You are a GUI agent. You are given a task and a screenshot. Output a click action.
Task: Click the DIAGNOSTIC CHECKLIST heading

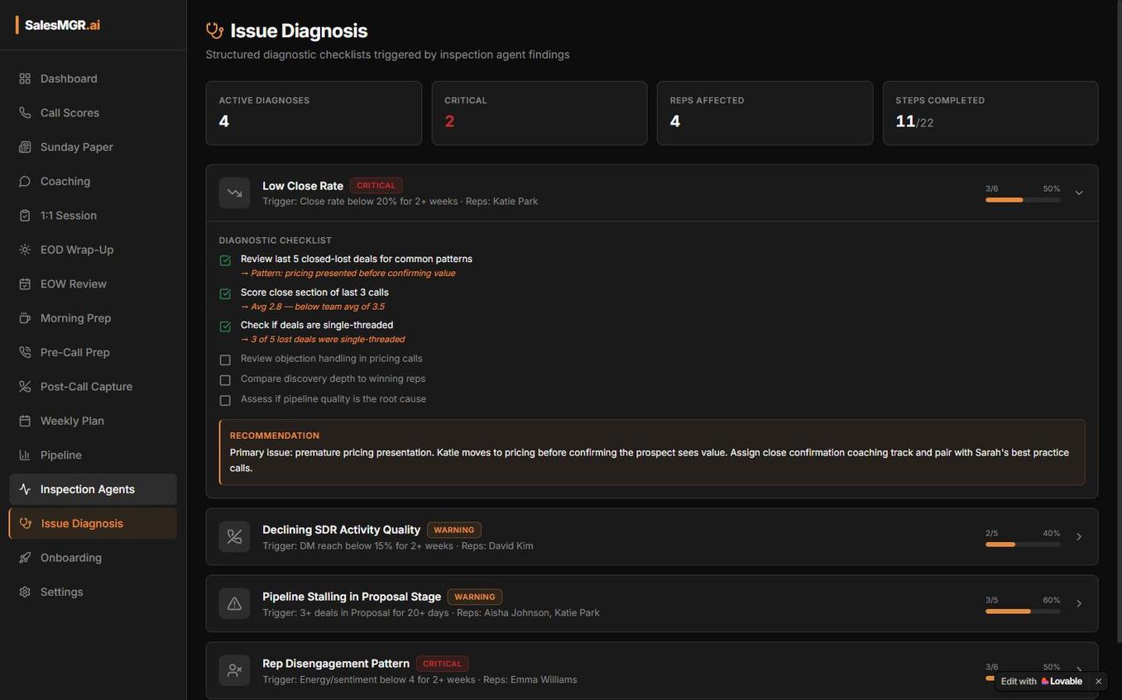coord(276,240)
